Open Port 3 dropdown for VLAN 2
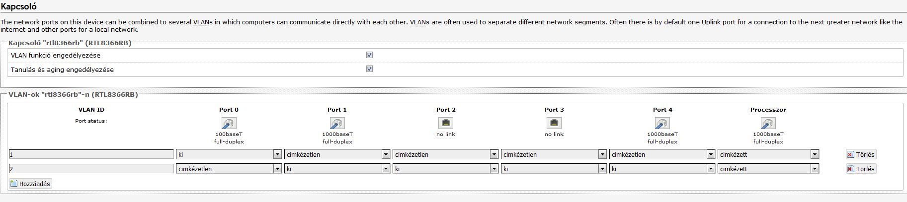 [x=554, y=169]
